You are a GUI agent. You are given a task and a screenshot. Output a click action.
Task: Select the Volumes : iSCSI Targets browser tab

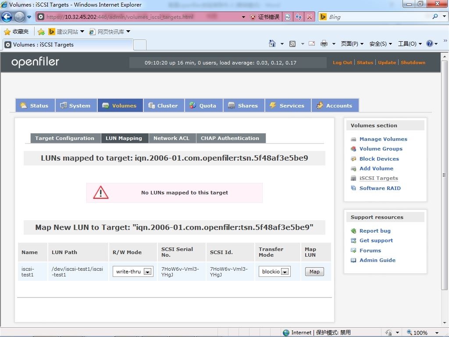coord(68,45)
